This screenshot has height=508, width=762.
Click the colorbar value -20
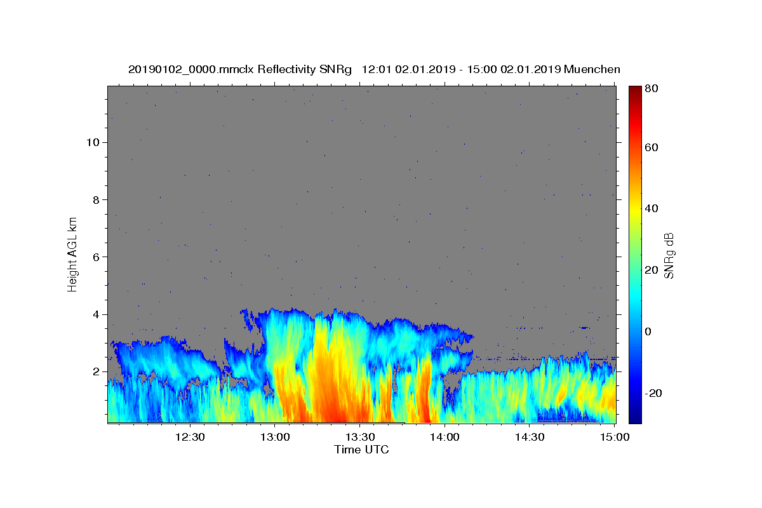click(653, 393)
